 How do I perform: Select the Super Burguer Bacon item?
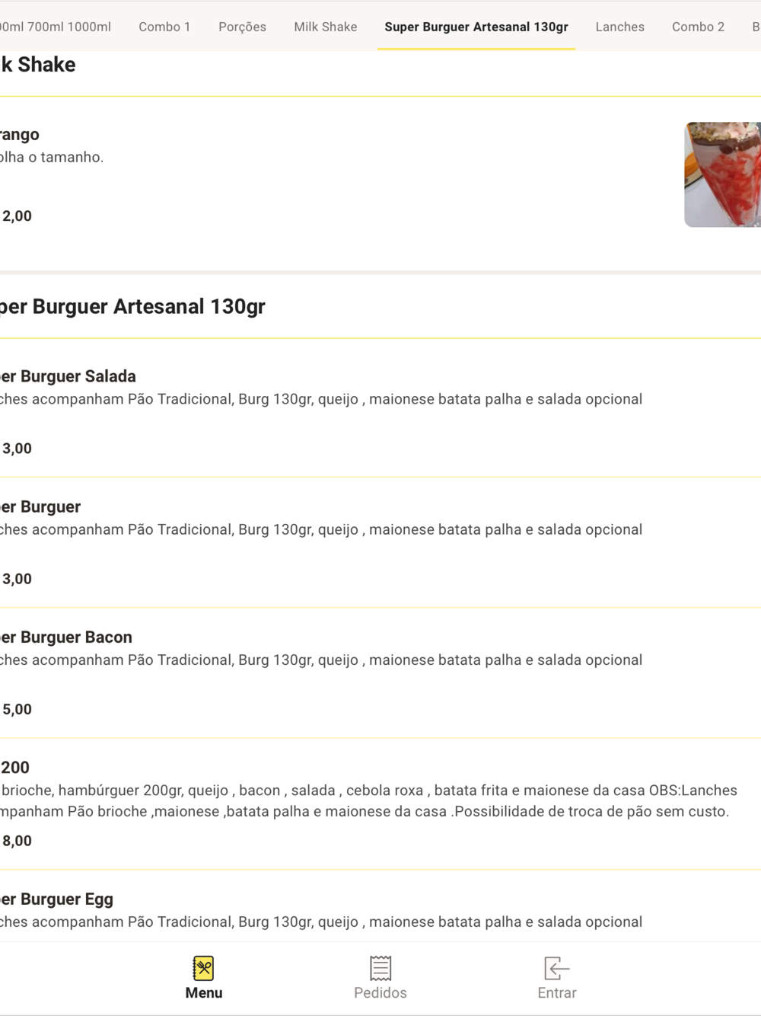point(380,673)
